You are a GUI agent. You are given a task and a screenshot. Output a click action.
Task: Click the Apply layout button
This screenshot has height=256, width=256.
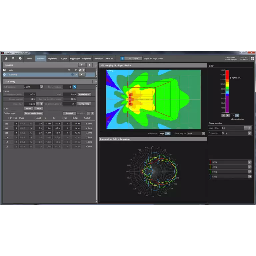pos(84,94)
